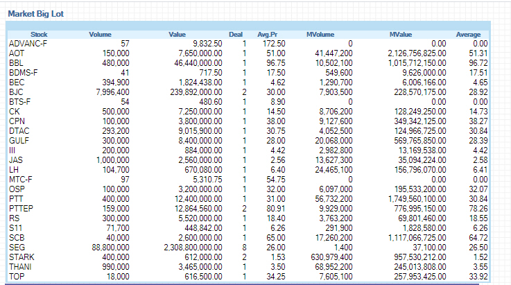Click SEG value 2,308,800,000.00
Viewport: 511px width, 285px height.
point(193,248)
